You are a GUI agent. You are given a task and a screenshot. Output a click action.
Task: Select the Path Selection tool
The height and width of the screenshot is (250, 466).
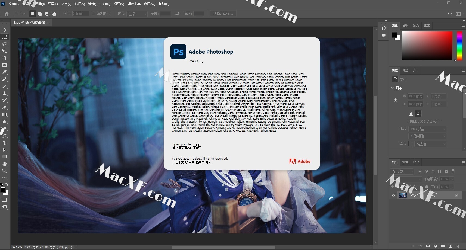tap(4, 150)
